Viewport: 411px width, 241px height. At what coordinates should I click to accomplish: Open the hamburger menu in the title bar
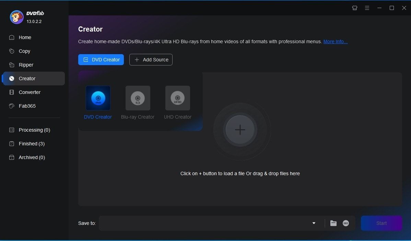(367, 8)
